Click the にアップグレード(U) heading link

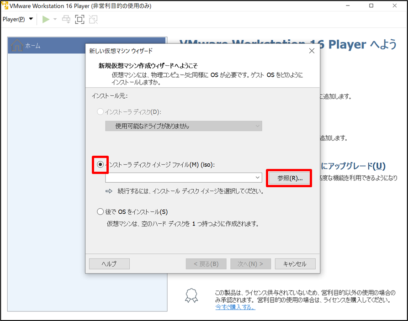coord(353,166)
